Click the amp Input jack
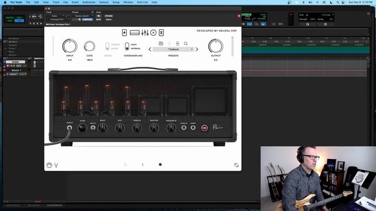This screenshot has width=376, height=211. (69, 128)
